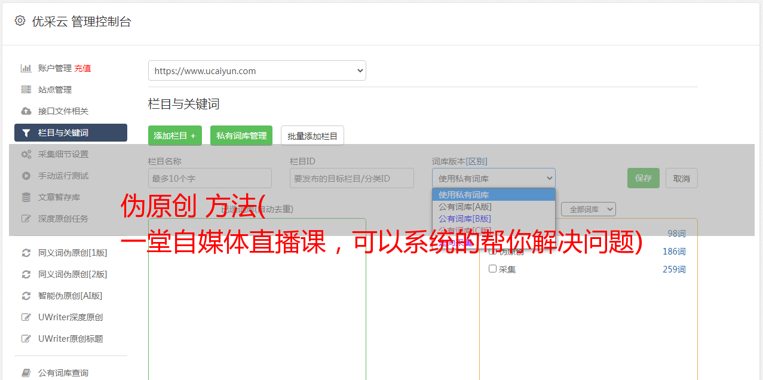Choose 公有词库[A版] from the dropdown list
Screen dimensions: 763x380
(x=494, y=207)
